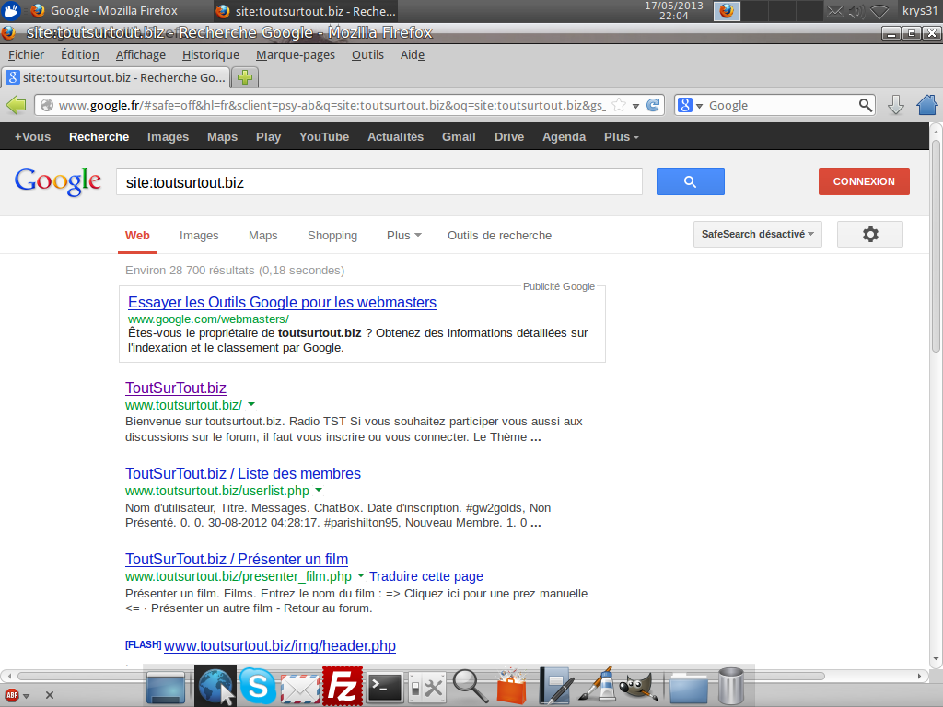
Task: Open the downloads arrow icon
Action: pos(895,105)
